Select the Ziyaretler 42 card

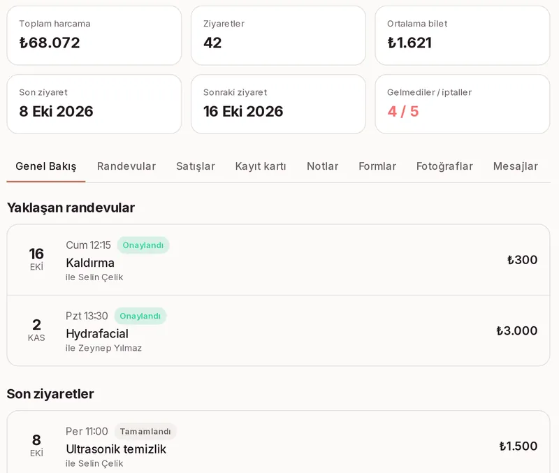click(x=278, y=36)
